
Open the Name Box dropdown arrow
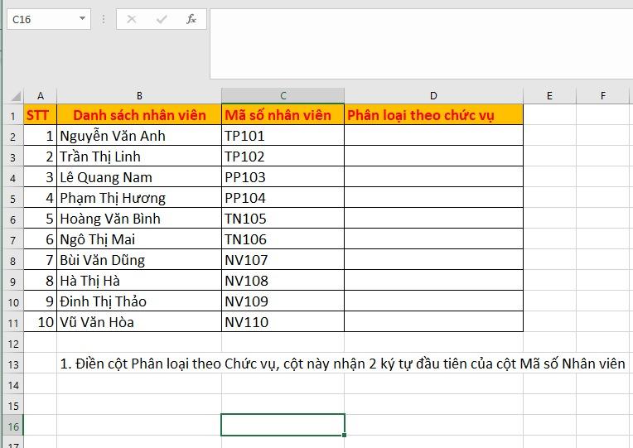(x=82, y=19)
